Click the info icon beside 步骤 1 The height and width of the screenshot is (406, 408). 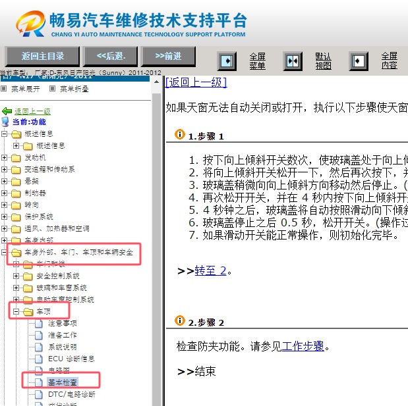[179, 134]
